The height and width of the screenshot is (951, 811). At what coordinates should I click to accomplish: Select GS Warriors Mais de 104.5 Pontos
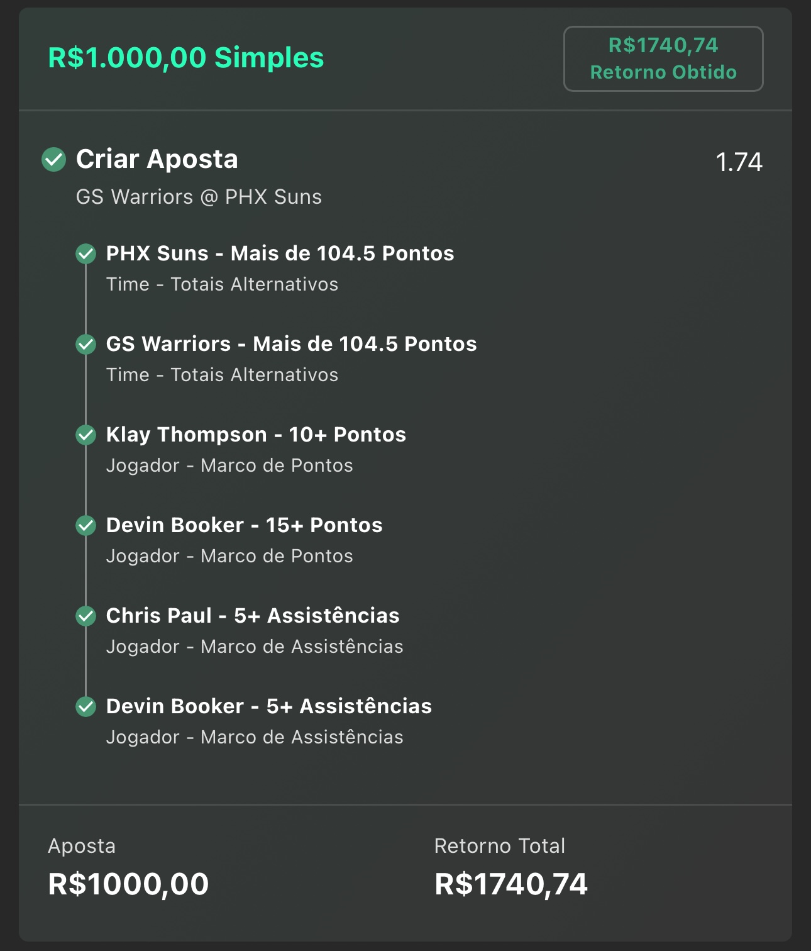point(292,344)
